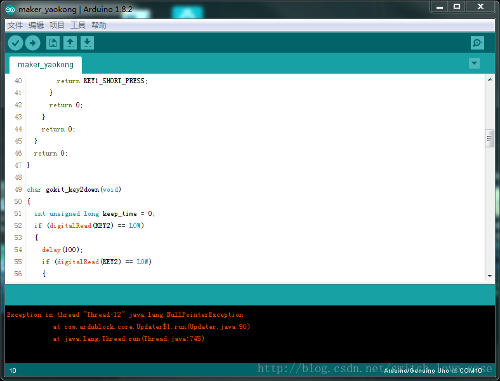Click 'Arduino/Genuino Uno' board label in status bar
The image size is (500, 381).
[416, 370]
